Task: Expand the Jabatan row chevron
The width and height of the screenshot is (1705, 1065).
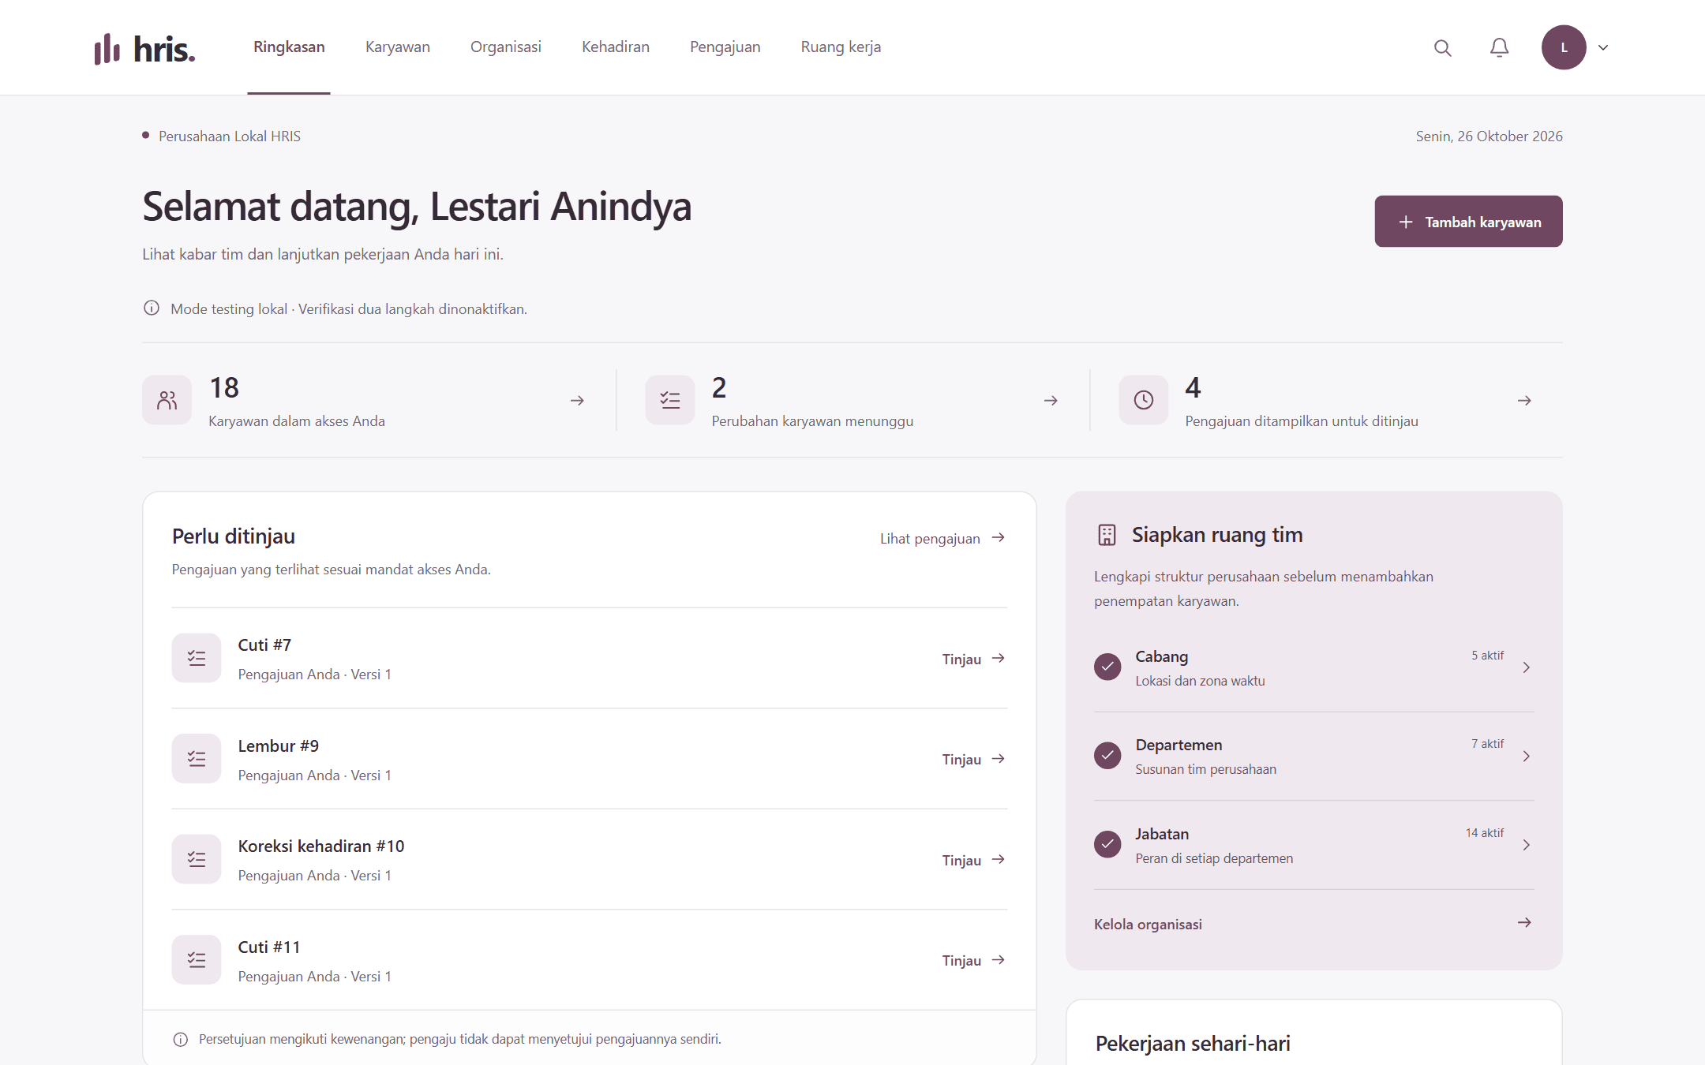Action: (x=1526, y=845)
